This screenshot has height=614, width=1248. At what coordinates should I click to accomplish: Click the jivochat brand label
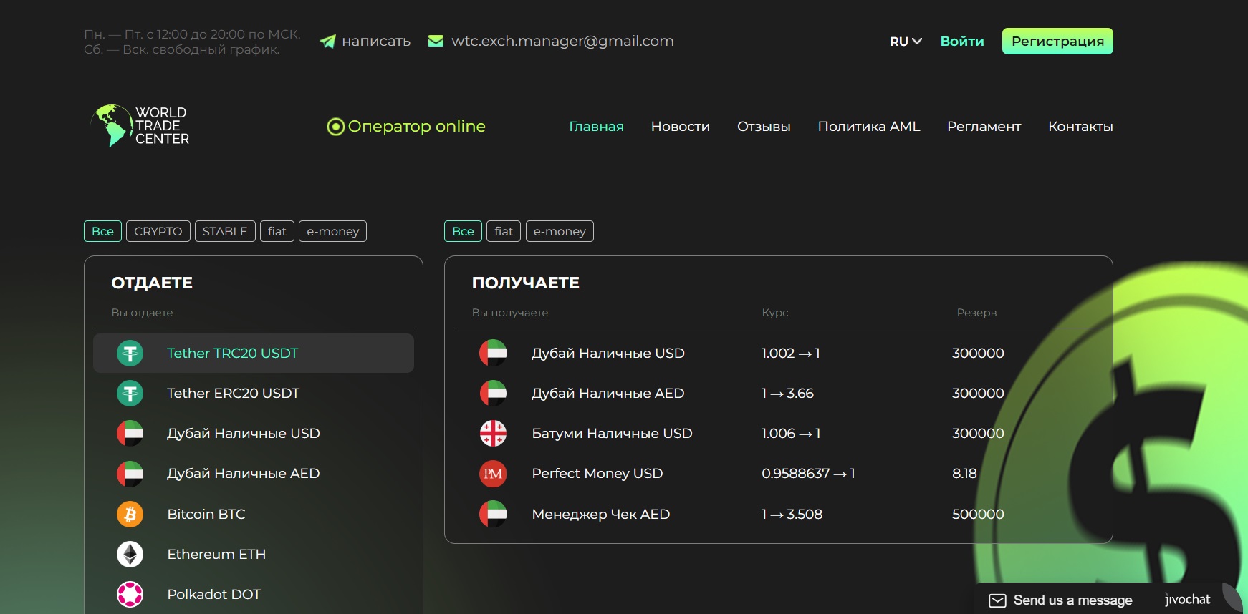click(1188, 600)
